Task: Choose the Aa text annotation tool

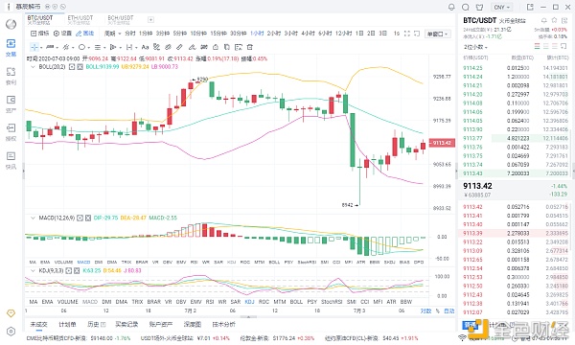Action: [145, 47]
